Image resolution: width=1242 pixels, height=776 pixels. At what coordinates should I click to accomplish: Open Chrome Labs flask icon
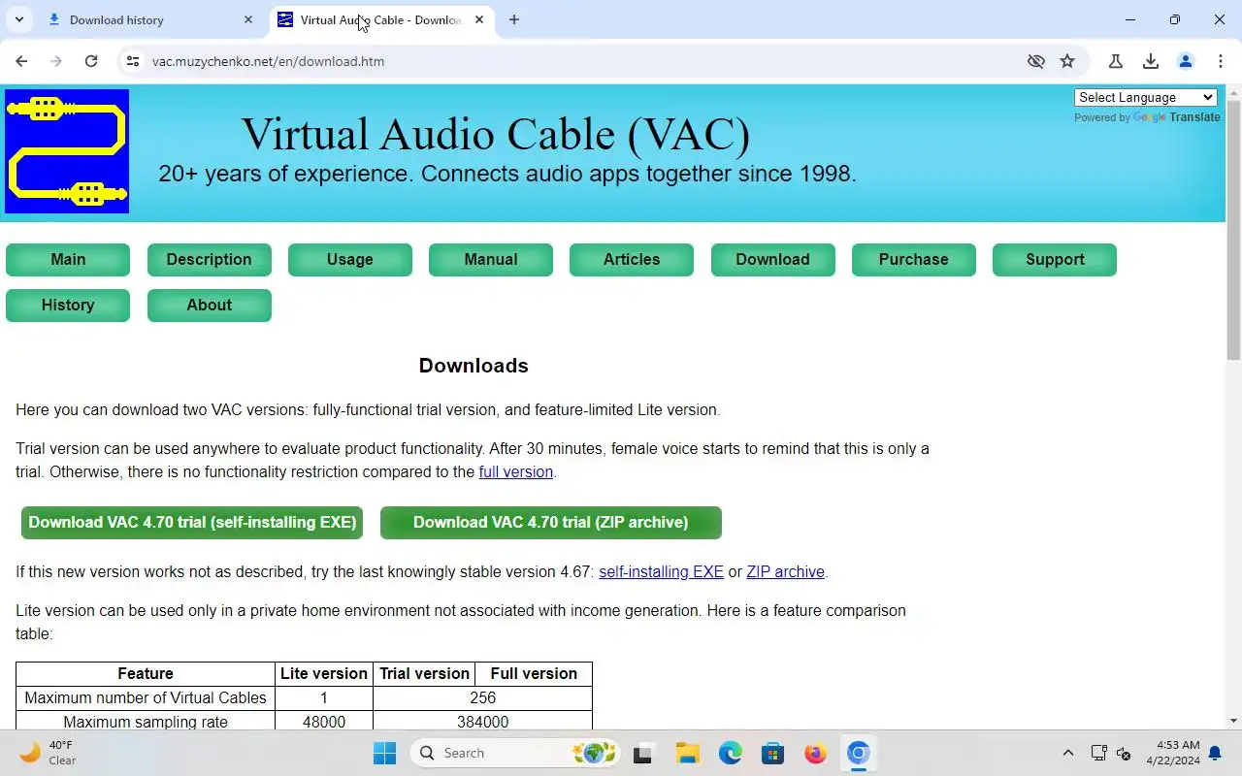click(x=1116, y=61)
